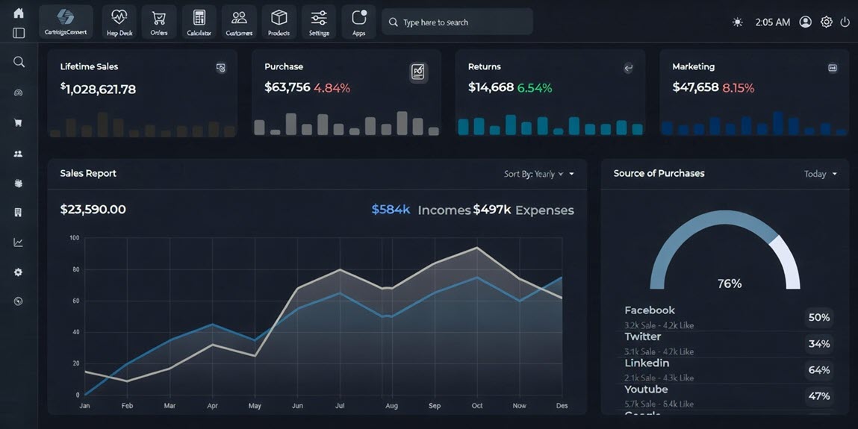Expand the Sort By Yearly dropdown
The width and height of the screenshot is (858, 429).
[533, 174]
